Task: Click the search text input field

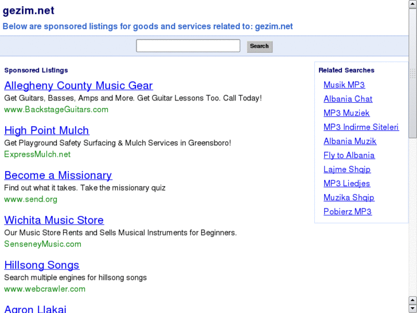Action: click(x=188, y=46)
